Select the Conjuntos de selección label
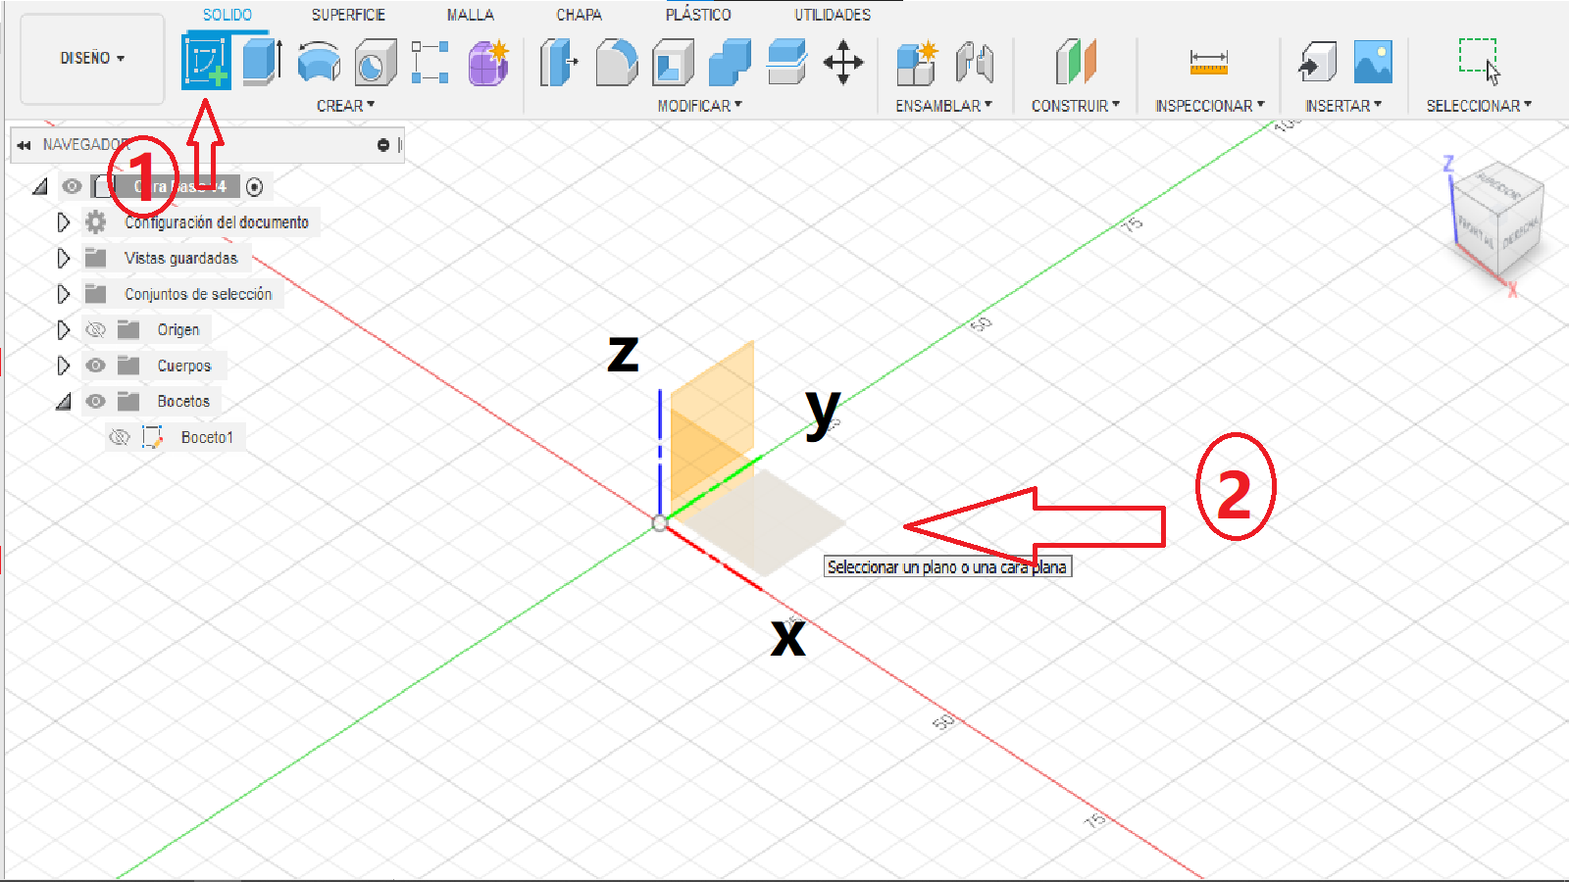The height and width of the screenshot is (882, 1569). tap(198, 294)
